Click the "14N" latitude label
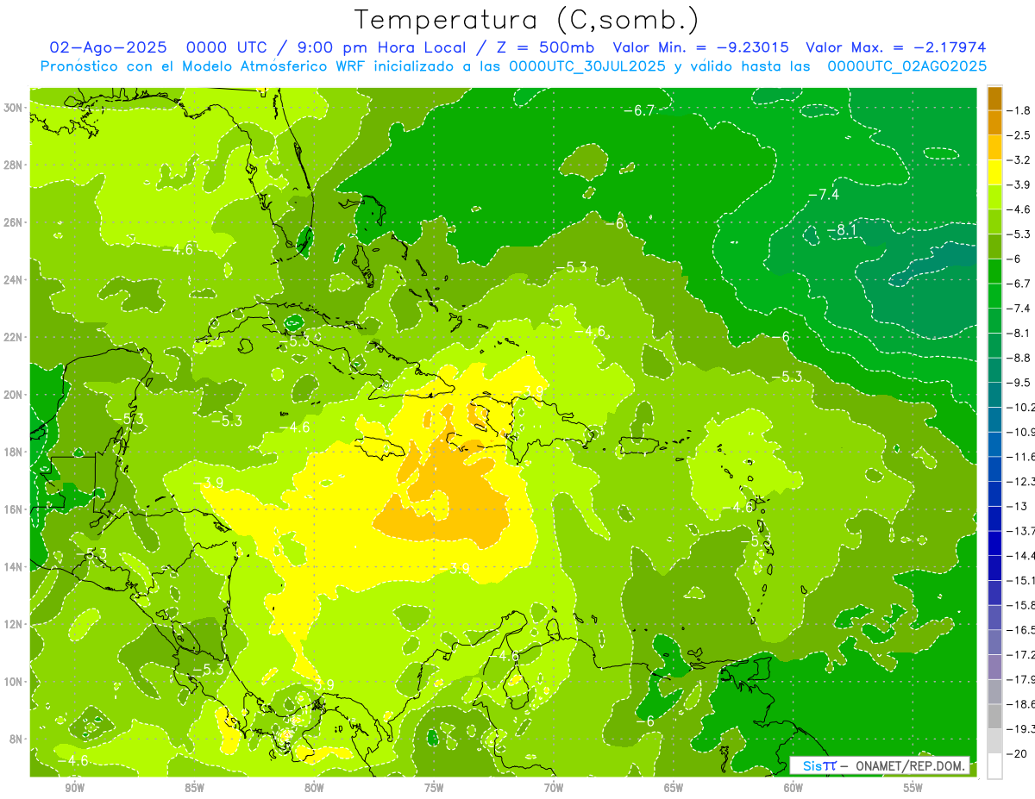Screen dimensions: 1035x799 (13, 567)
